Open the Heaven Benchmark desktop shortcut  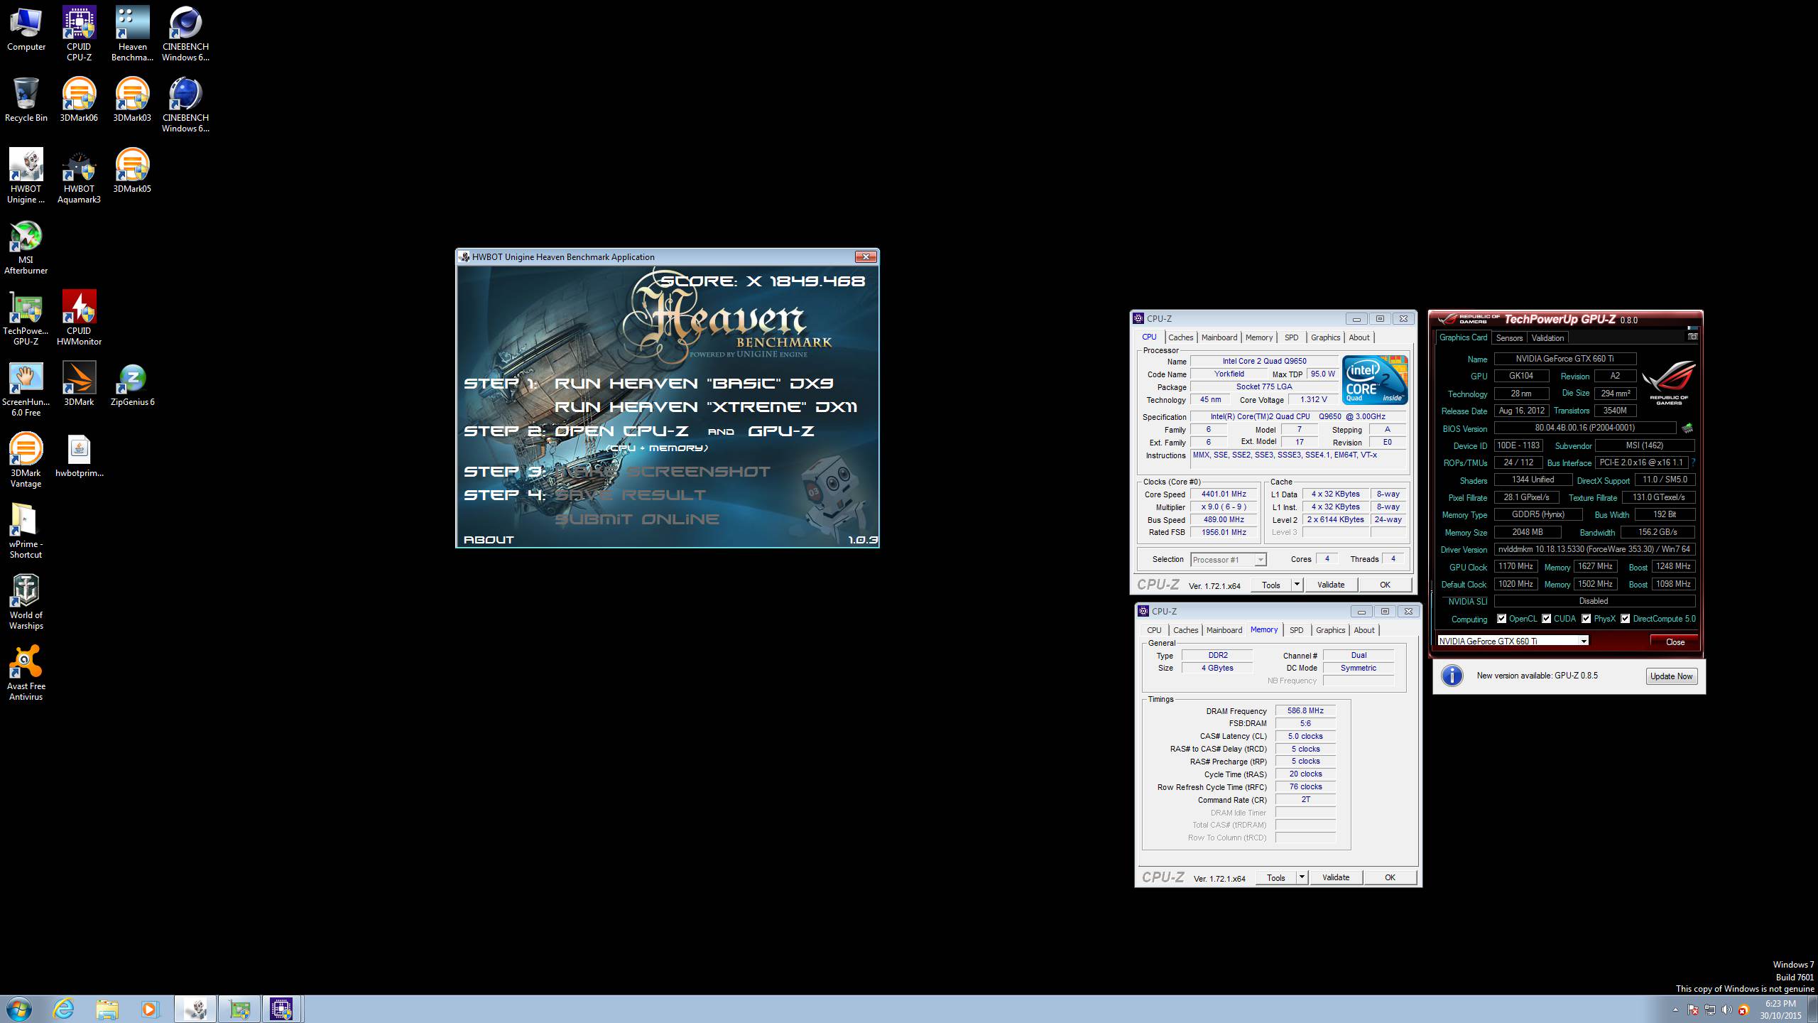point(132,33)
